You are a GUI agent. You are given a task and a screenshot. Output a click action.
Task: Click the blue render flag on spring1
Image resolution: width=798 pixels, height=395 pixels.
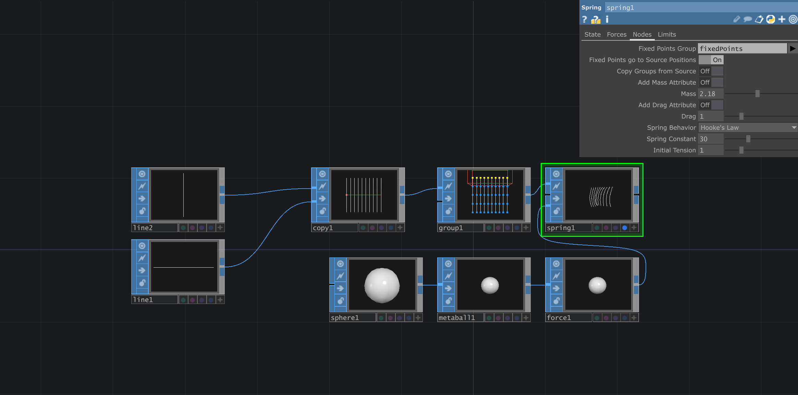click(x=625, y=228)
